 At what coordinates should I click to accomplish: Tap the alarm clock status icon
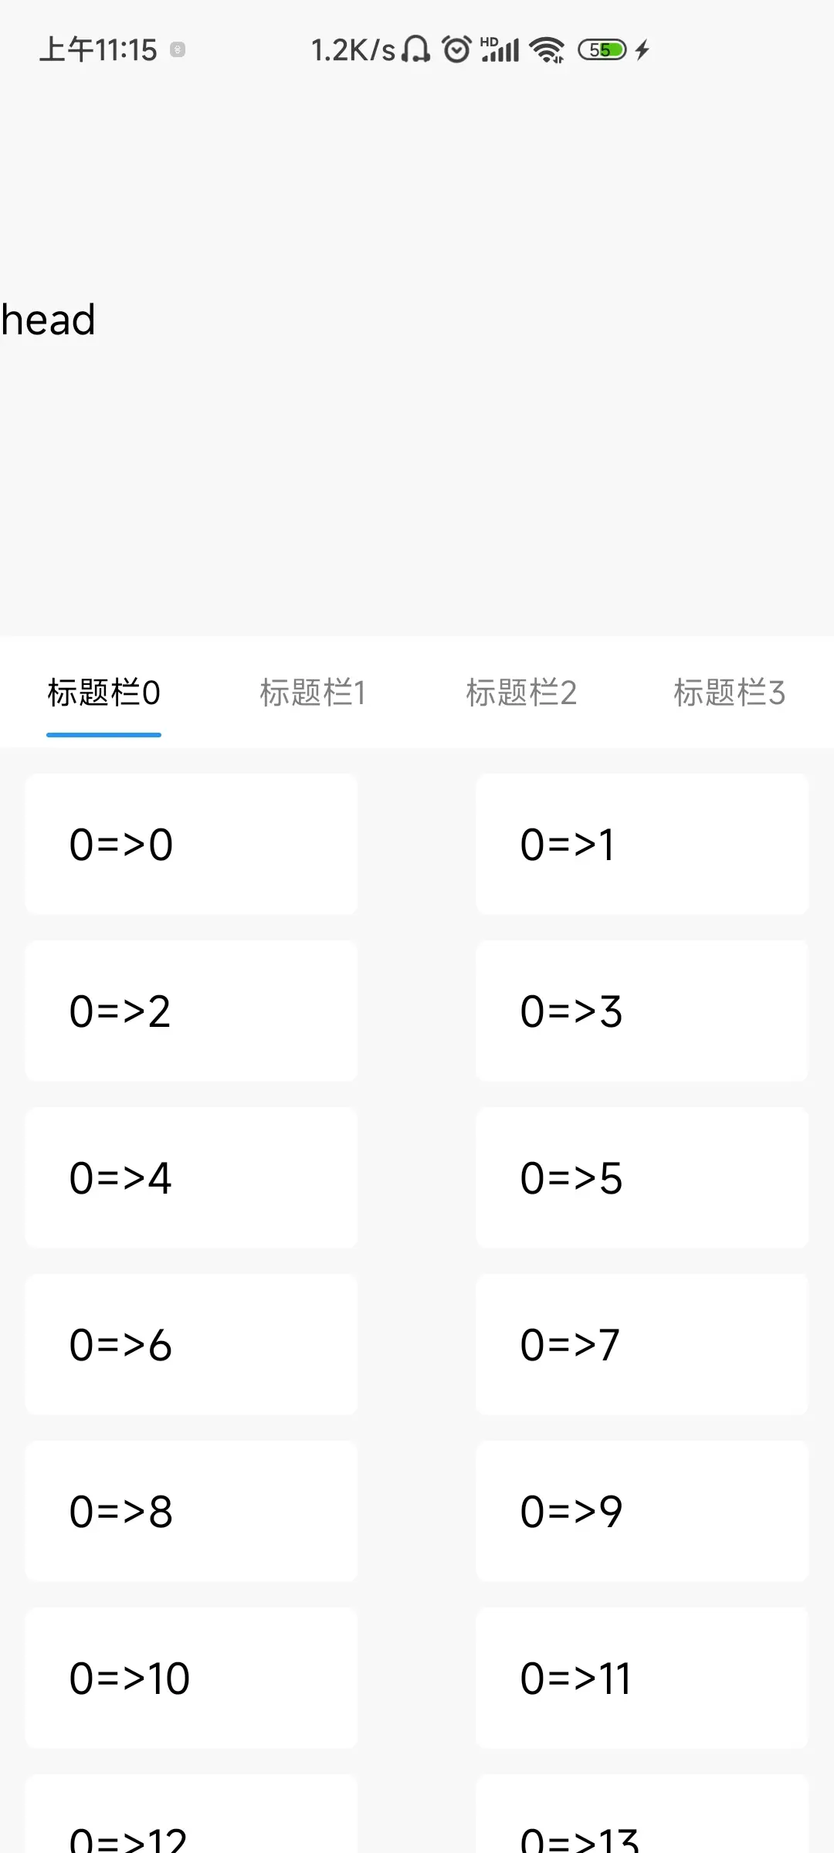[x=456, y=50]
